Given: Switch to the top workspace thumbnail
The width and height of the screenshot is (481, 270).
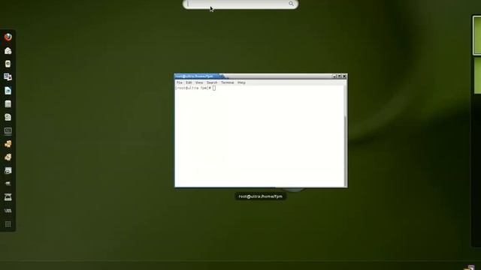Looking at the screenshot, I should [x=476, y=36].
